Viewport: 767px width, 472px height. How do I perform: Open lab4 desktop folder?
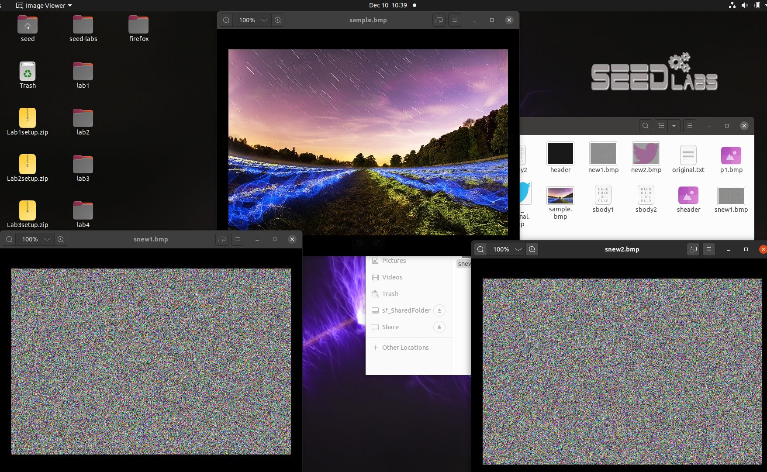coord(83,214)
